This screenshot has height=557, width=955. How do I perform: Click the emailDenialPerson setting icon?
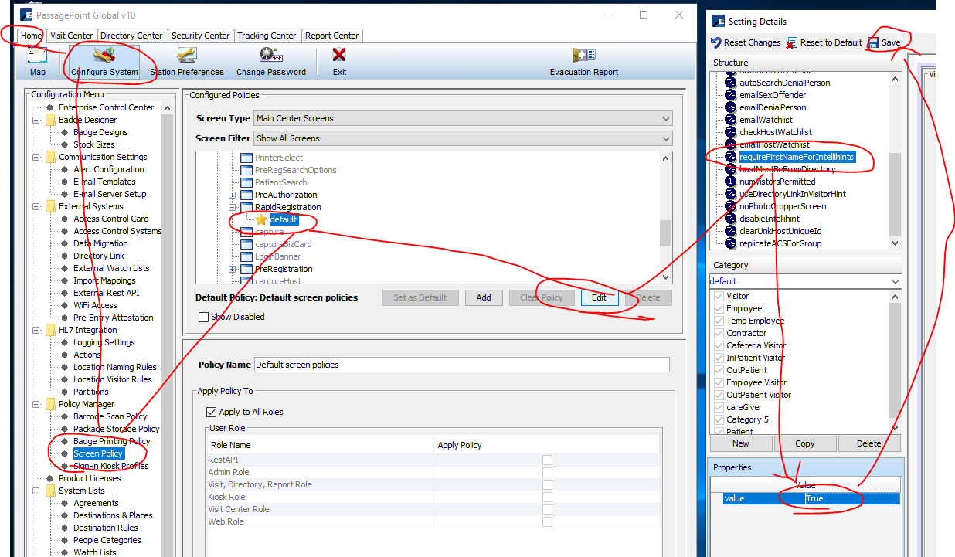click(x=731, y=107)
